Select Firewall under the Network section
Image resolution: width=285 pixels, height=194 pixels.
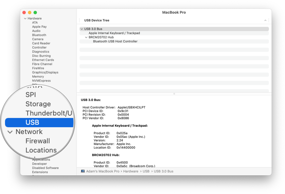coord(38,141)
